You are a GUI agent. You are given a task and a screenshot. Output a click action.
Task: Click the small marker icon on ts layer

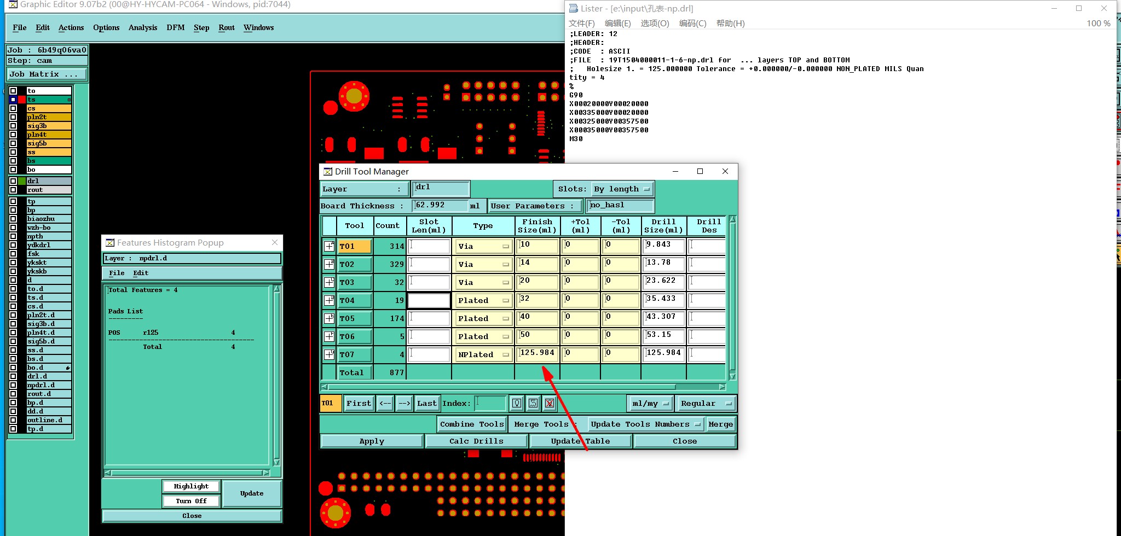point(69,100)
